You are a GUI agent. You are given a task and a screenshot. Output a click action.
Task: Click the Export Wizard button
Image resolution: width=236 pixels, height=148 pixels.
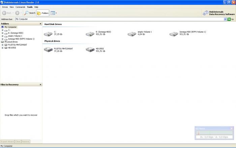[x=7, y=142]
